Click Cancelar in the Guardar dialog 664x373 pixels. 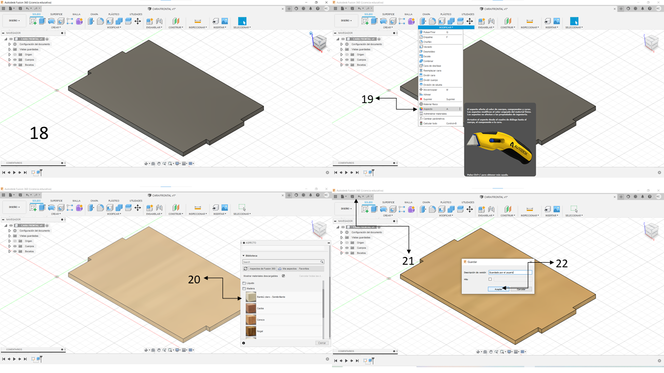tap(521, 289)
